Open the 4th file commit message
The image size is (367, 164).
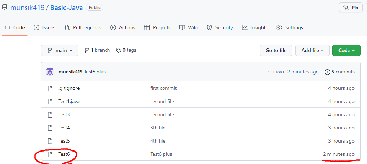point(158,141)
